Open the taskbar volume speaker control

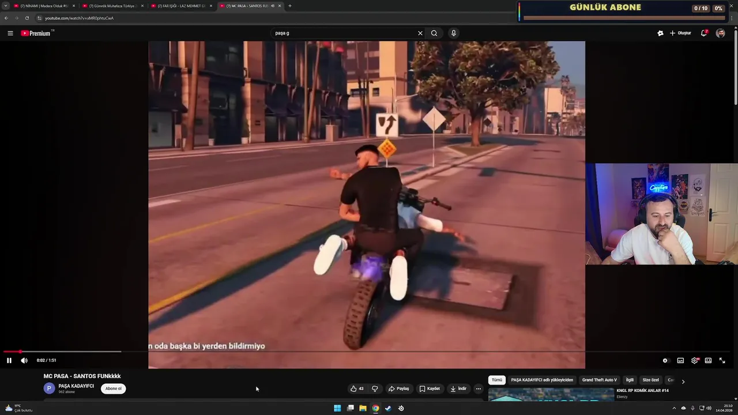click(709, 408)
